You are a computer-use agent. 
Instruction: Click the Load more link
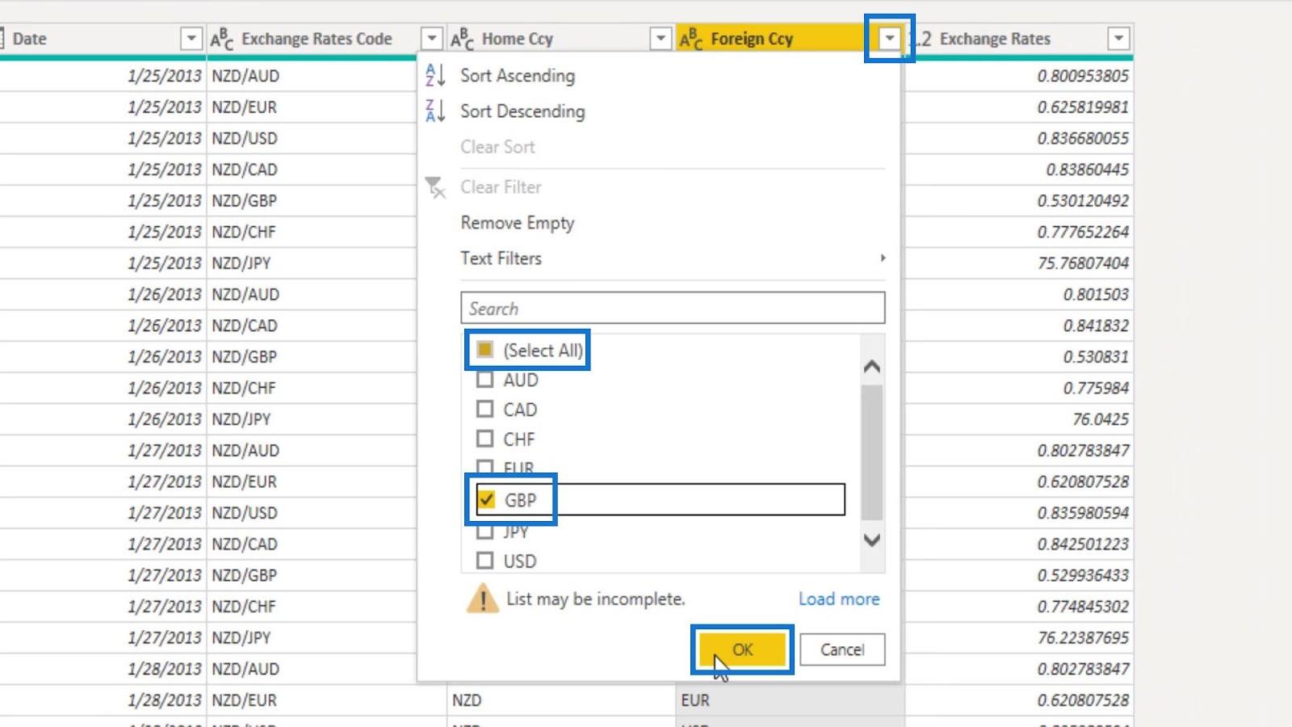coord(839,599)
